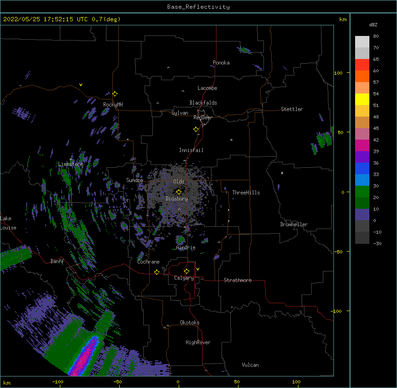This screenshot has height=388, width=397.
Task: Click the white caret marker west of Lacombe
Action: pyautogui.click(x=183, y=91)
